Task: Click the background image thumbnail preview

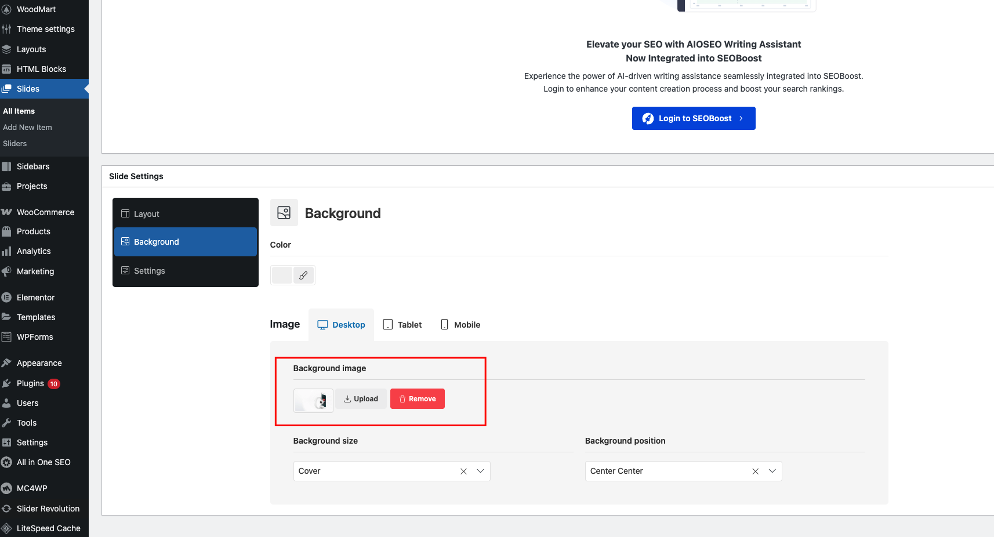Action: (313, 400)
